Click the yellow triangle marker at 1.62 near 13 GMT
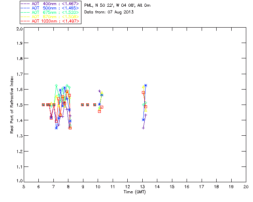 click(x=143, y=87)
